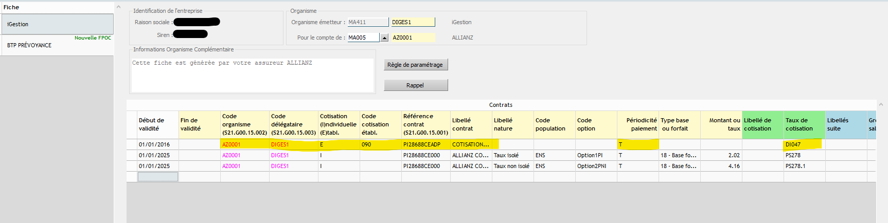Click the Code organisme column header

coord(245,124)
